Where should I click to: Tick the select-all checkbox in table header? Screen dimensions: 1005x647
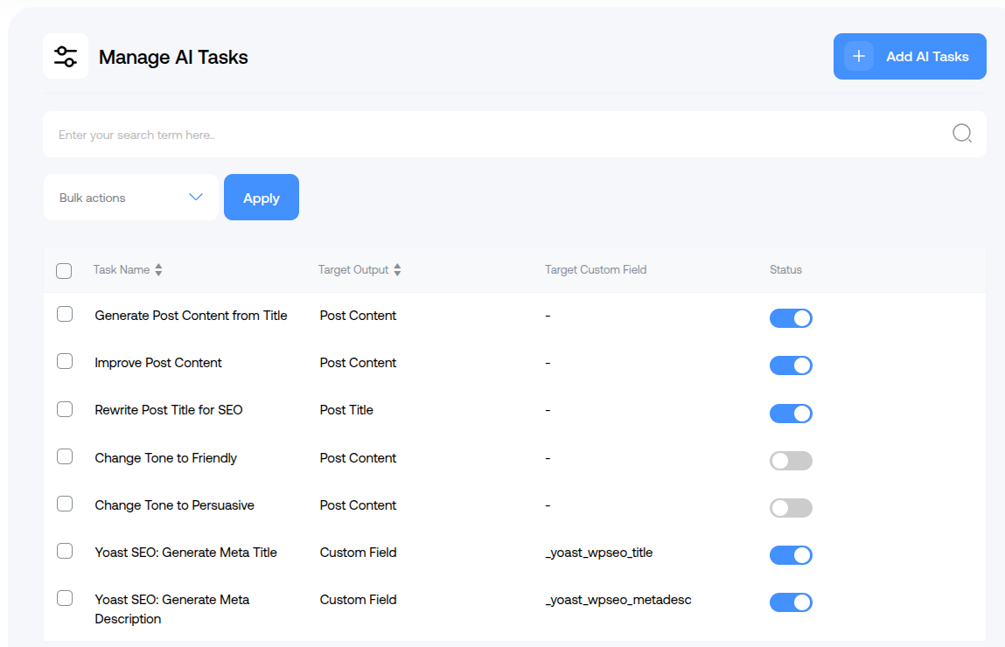click(64, 271)
